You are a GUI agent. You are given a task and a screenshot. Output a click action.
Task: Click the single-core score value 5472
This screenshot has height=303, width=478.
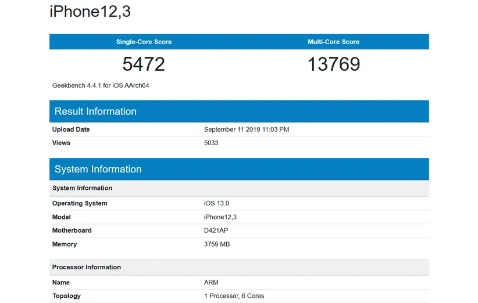144,64
